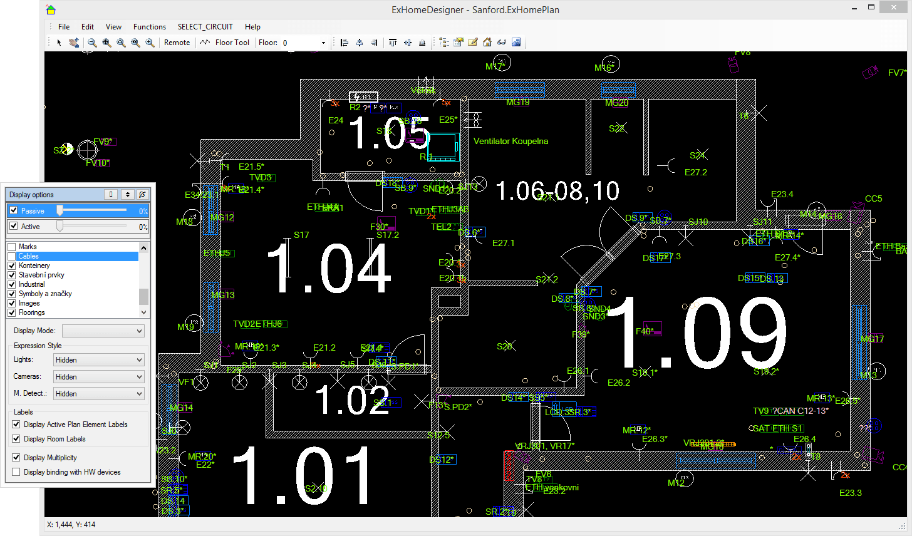This screenshot has width=912, height=536.
Task: Click the zoom out magnifier icon
Action: click(92, 43)
